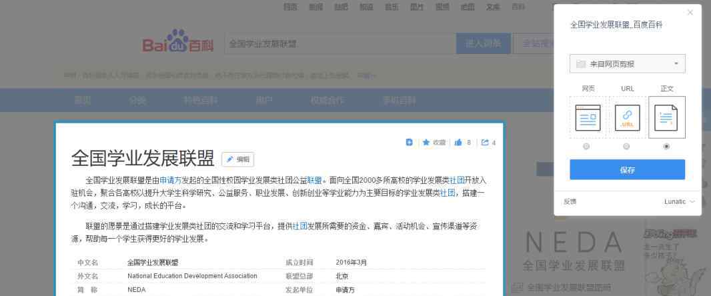This screenshot has height=296, width=711.
Task: Click National Education Development Association text
Action: tap(192, 276)
